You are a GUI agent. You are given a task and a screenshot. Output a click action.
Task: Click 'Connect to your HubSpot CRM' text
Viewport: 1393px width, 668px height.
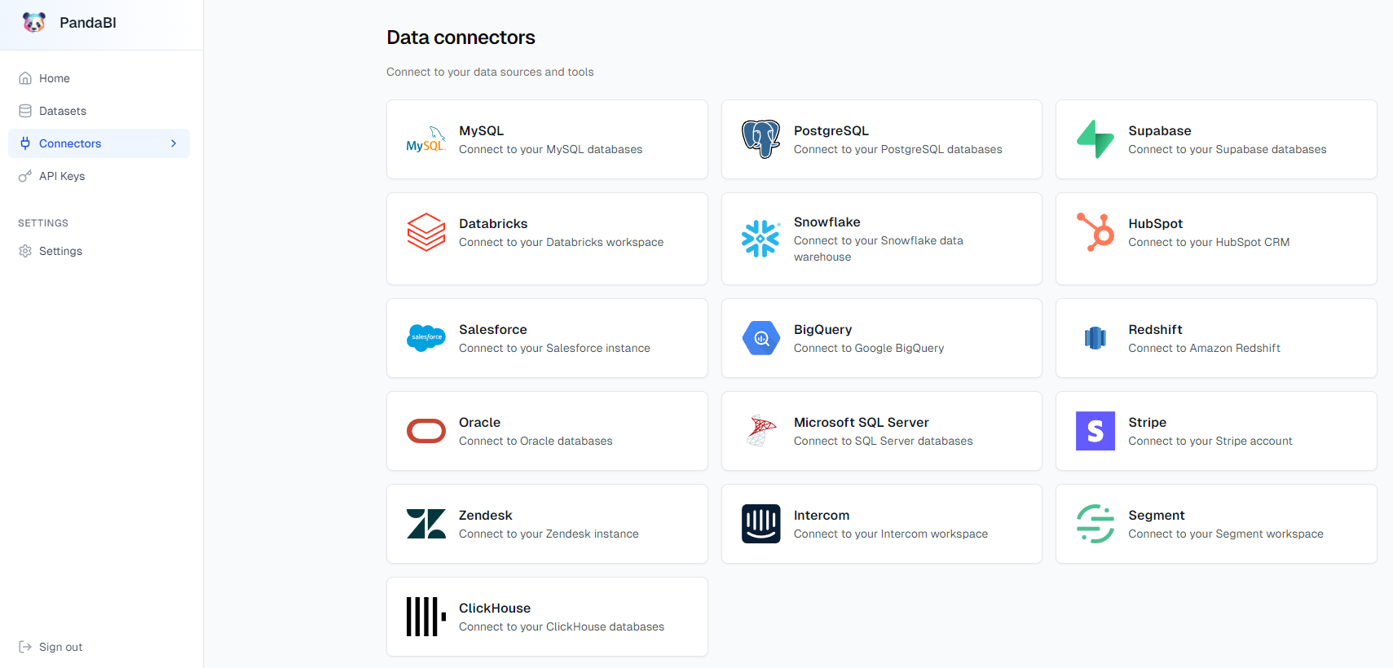point(1209,242)
